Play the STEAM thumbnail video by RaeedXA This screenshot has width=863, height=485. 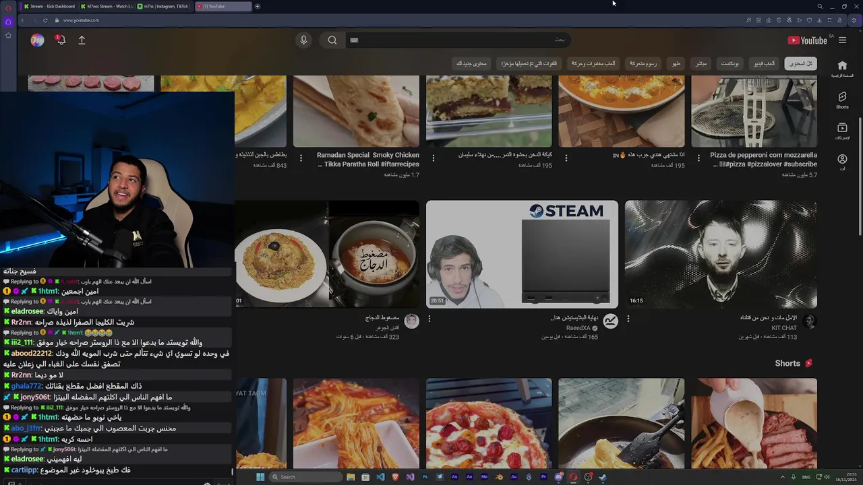[x=522, y=254]
